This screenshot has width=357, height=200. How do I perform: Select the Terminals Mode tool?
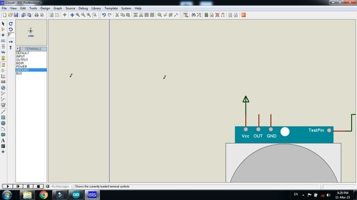tap(3, 65)
